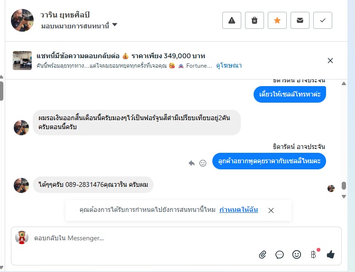The height and width of the screenshot is (272, 355).
Task: Mark conversation done with checkmark button
Action: tap(323, 20)
